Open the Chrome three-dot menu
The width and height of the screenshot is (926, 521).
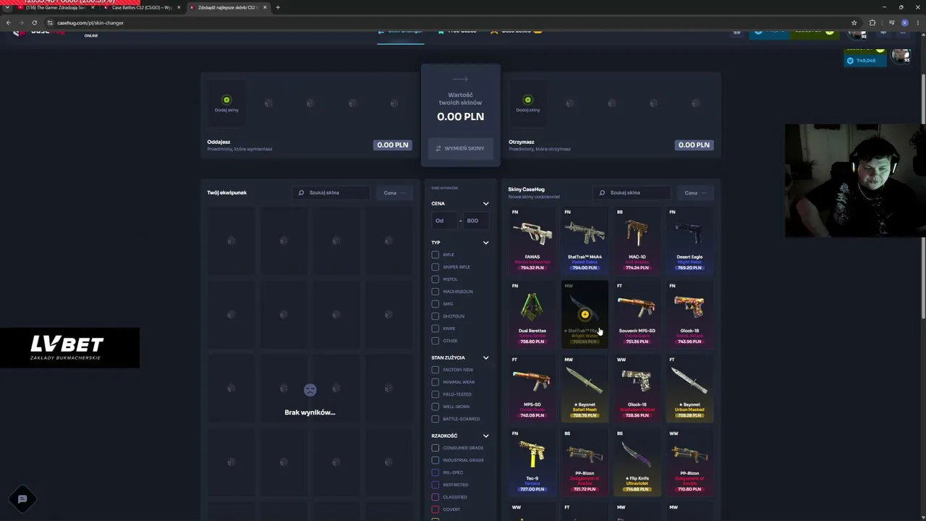(917, 22)
